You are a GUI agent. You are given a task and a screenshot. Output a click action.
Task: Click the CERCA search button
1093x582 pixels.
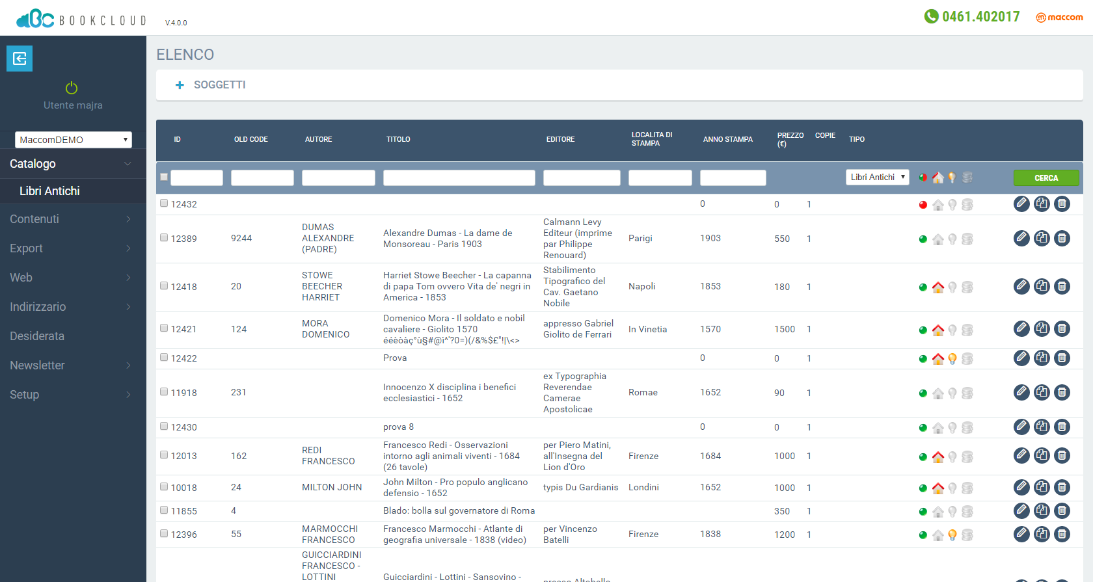(x=1046, y=178)
